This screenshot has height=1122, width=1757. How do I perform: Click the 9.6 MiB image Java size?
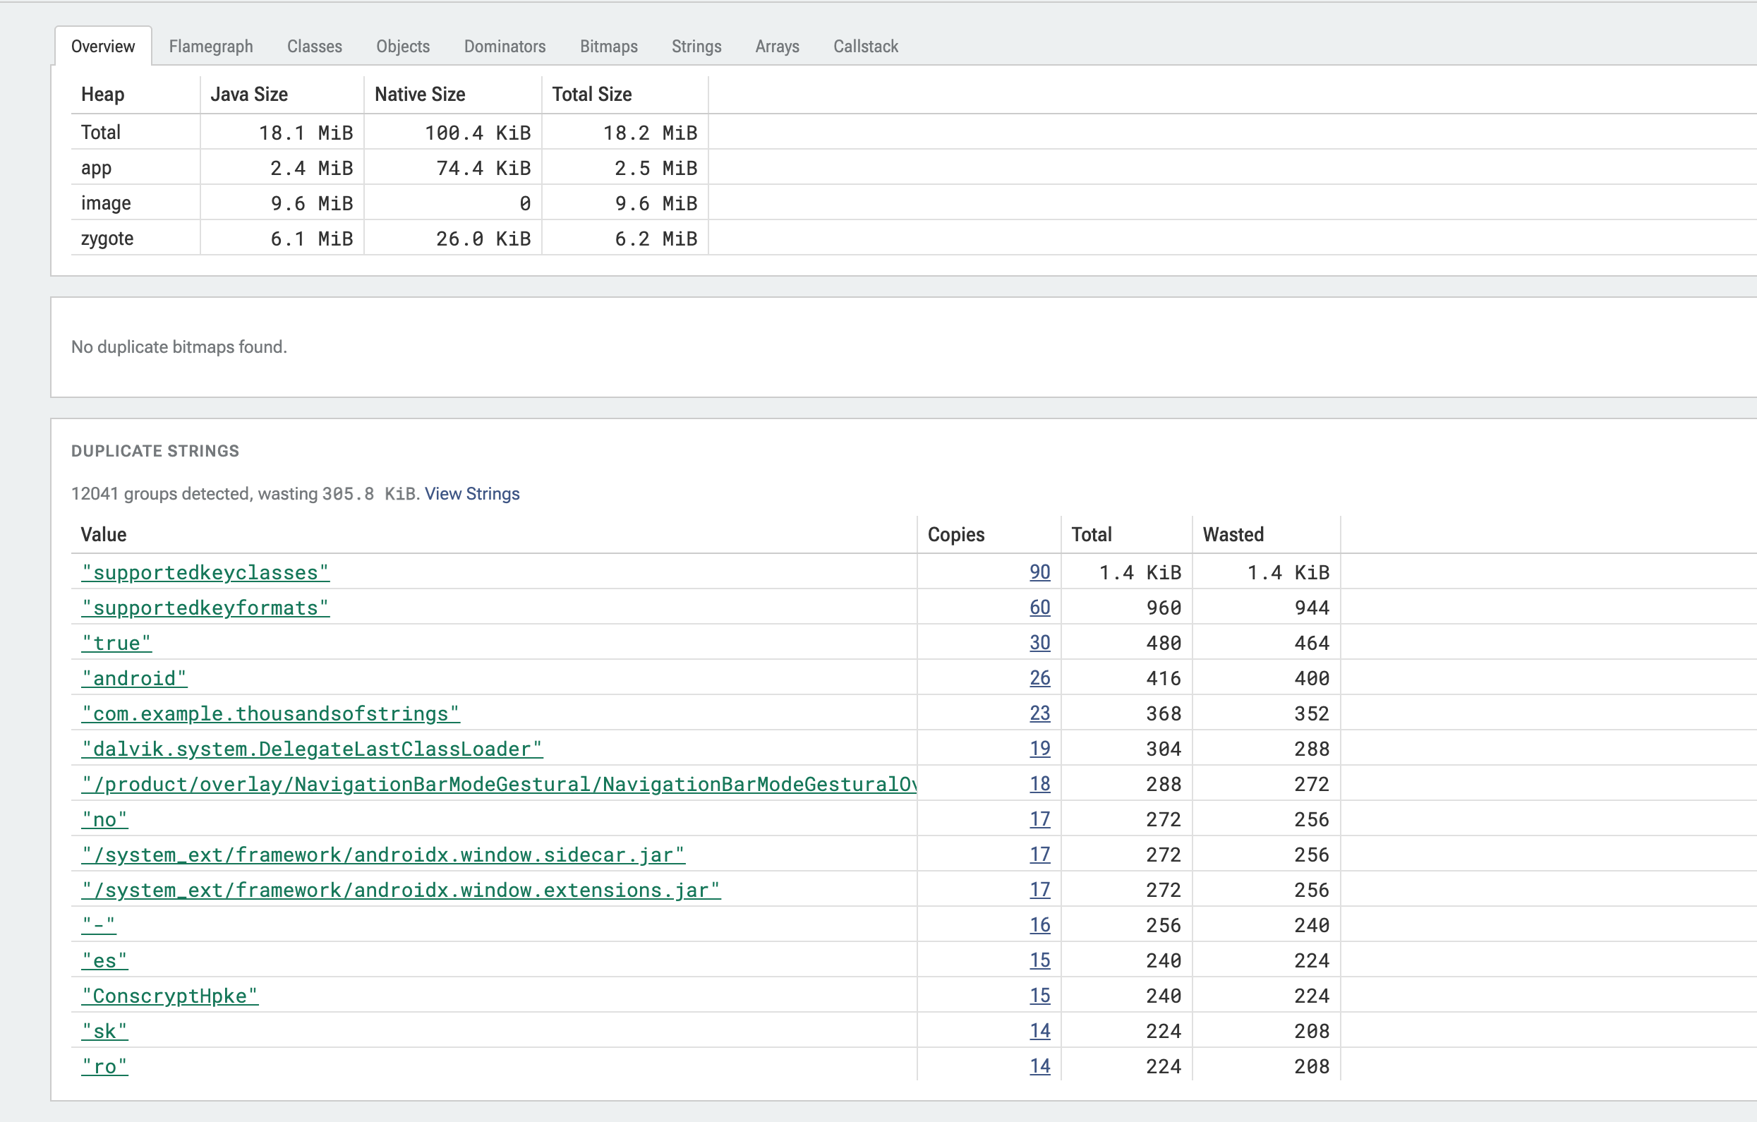pyautogui.click(x=312, y=203)
